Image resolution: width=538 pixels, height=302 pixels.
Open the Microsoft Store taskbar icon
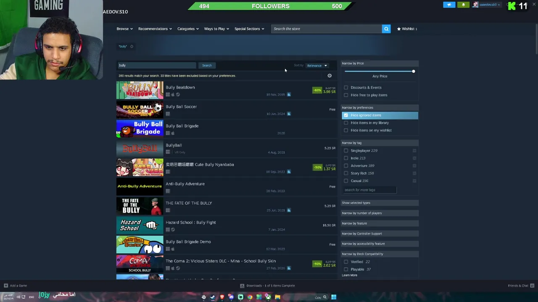(259, 297)
